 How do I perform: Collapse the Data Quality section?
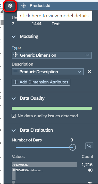14,98
